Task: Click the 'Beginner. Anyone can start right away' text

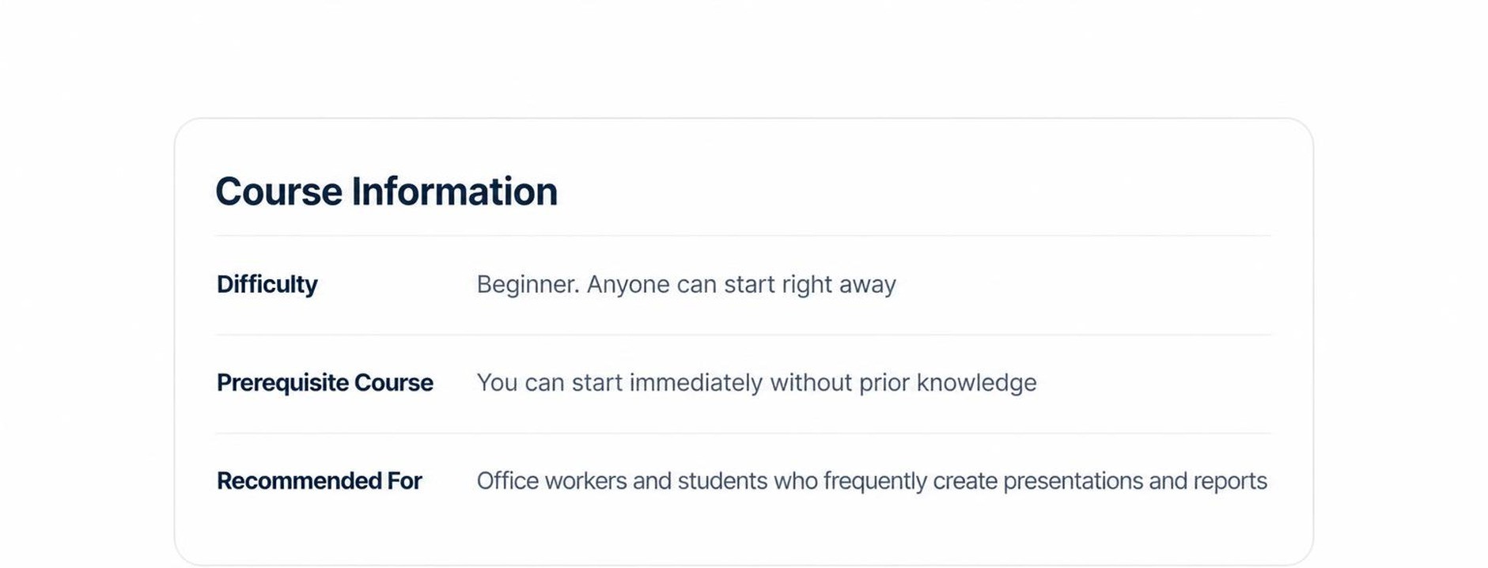Action: pos(687,285)
